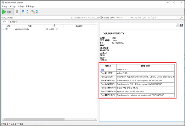
Task: Select the computer icon for VULNUNIVERSITY
Action: coord(7,29)
